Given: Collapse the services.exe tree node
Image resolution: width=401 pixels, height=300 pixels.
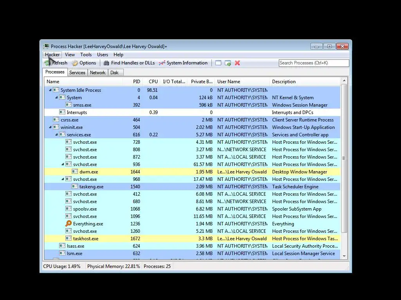Looking at the screenshot, I should 56,134.
